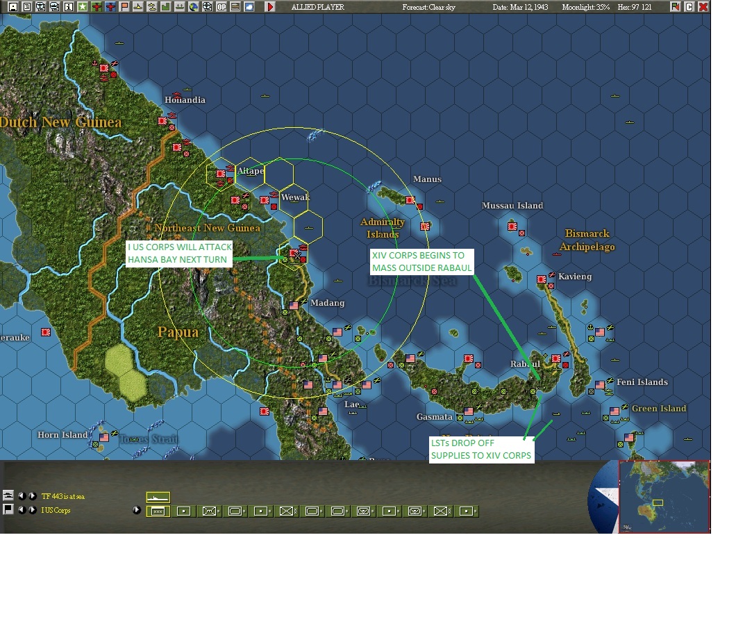Go to previous task force with left arrow
This screenshot has width=752, height=624.
click(x=22, y=496)
